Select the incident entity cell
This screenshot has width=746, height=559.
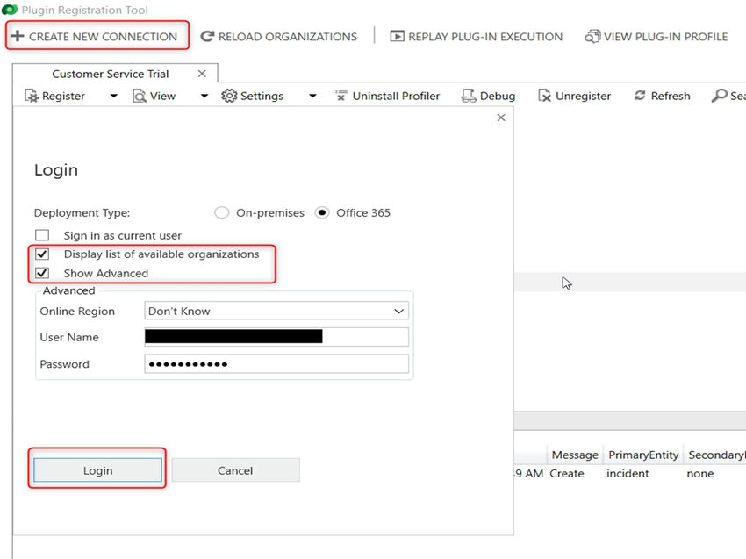pos(628,473)
